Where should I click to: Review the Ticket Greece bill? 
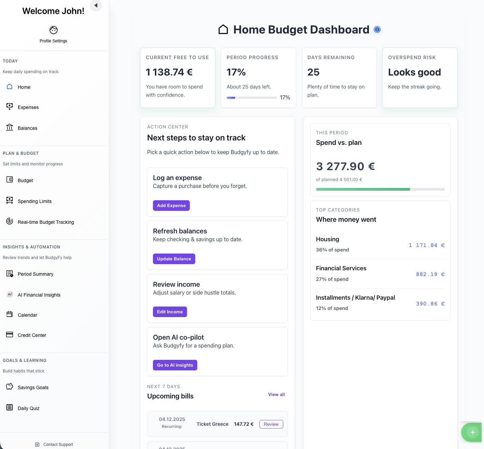[271, 424]
